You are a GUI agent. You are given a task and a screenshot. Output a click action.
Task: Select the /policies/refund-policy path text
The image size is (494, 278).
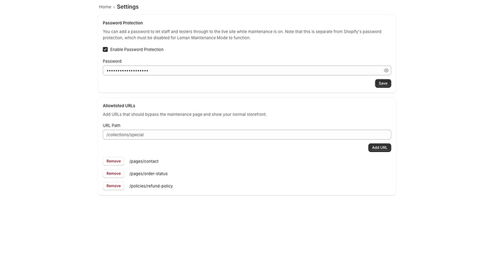click(151, 186)
